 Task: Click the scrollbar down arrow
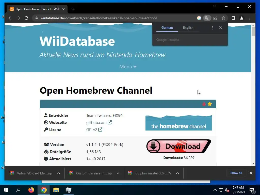pos(253,164)
